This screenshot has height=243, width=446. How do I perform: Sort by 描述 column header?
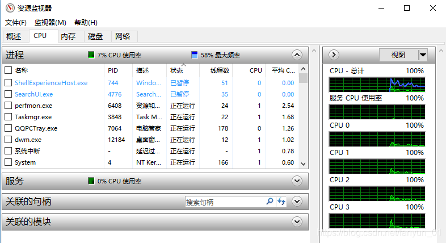(142, 70)
